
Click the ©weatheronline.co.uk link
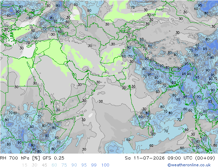(x=189, y=165)
